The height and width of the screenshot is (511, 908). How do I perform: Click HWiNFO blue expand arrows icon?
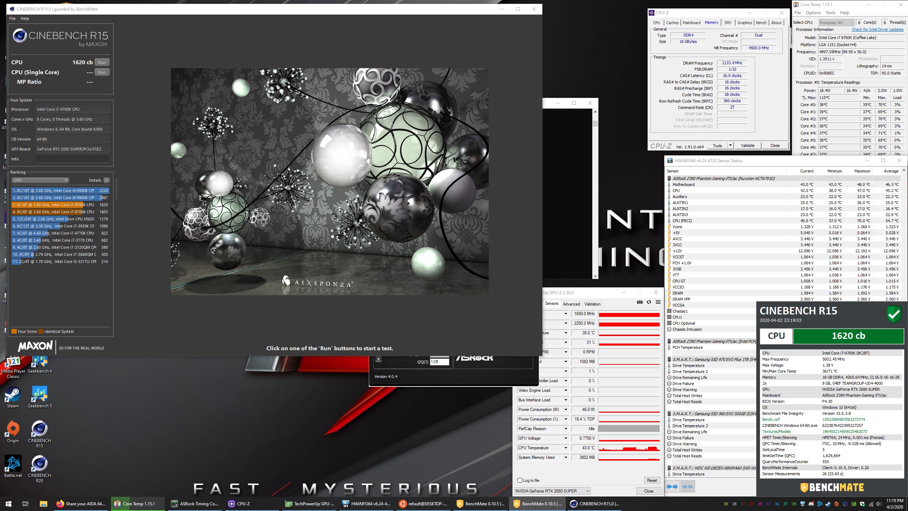[672, 487]
